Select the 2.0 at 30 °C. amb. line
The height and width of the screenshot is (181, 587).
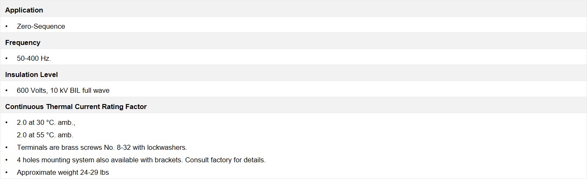pos(46,123)
